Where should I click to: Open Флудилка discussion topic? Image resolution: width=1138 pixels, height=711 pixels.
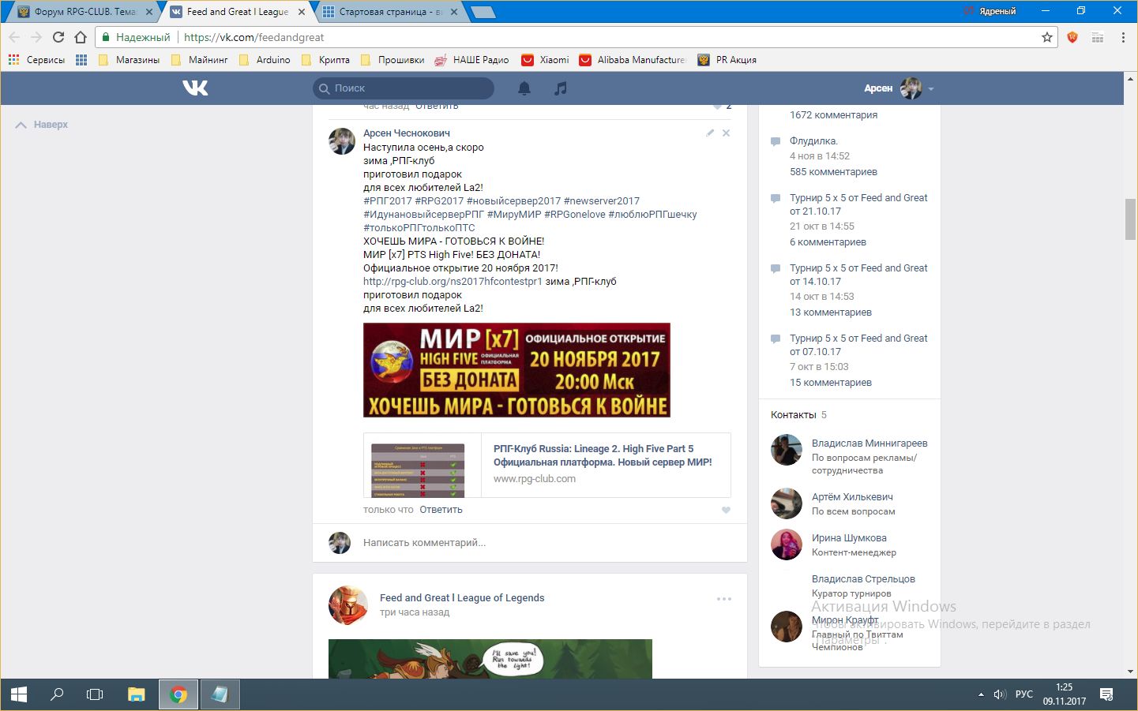813,141
